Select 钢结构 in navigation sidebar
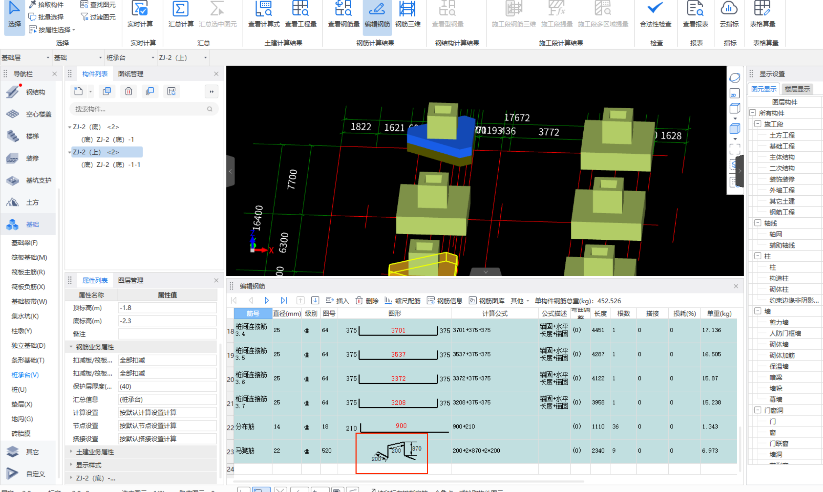 click(x=35, y=92)
